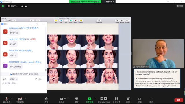Click the 2J purple avatar in chat
Image resolution: width=185 pixels, height=104 pixels.
[5, 66]
